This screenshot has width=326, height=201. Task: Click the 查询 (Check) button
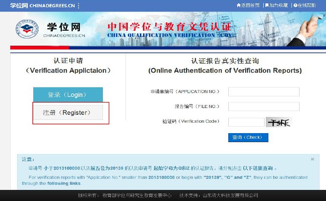(x=248, y=137)
